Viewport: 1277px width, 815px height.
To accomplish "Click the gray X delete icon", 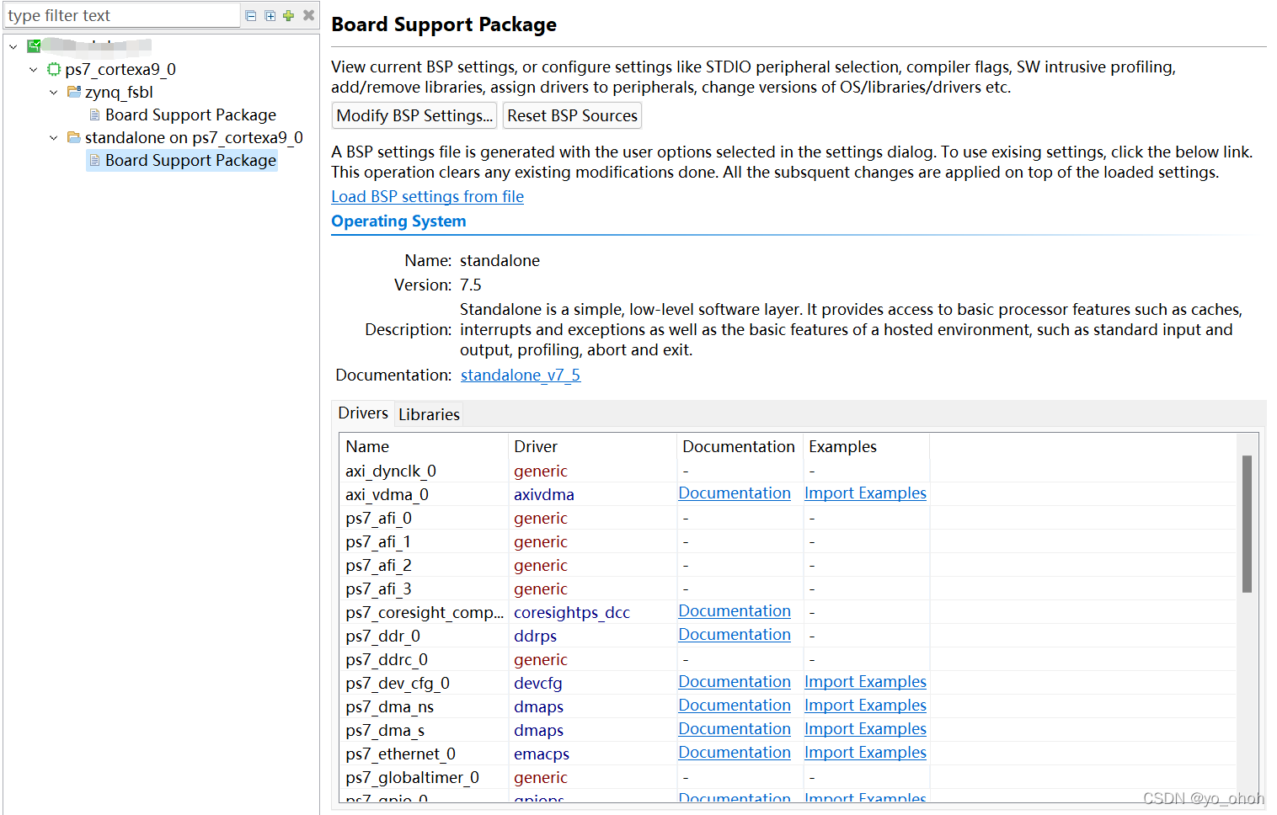I will (308, 15).
